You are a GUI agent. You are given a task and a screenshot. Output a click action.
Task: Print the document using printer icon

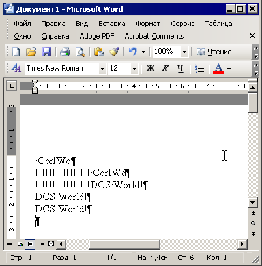65,52
